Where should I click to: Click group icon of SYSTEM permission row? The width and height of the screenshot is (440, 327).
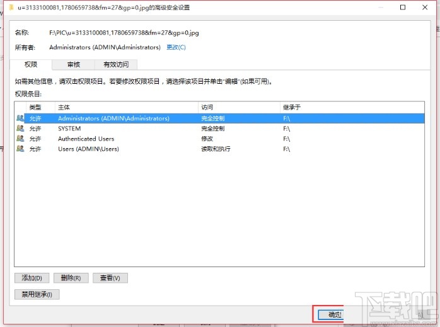20,129
